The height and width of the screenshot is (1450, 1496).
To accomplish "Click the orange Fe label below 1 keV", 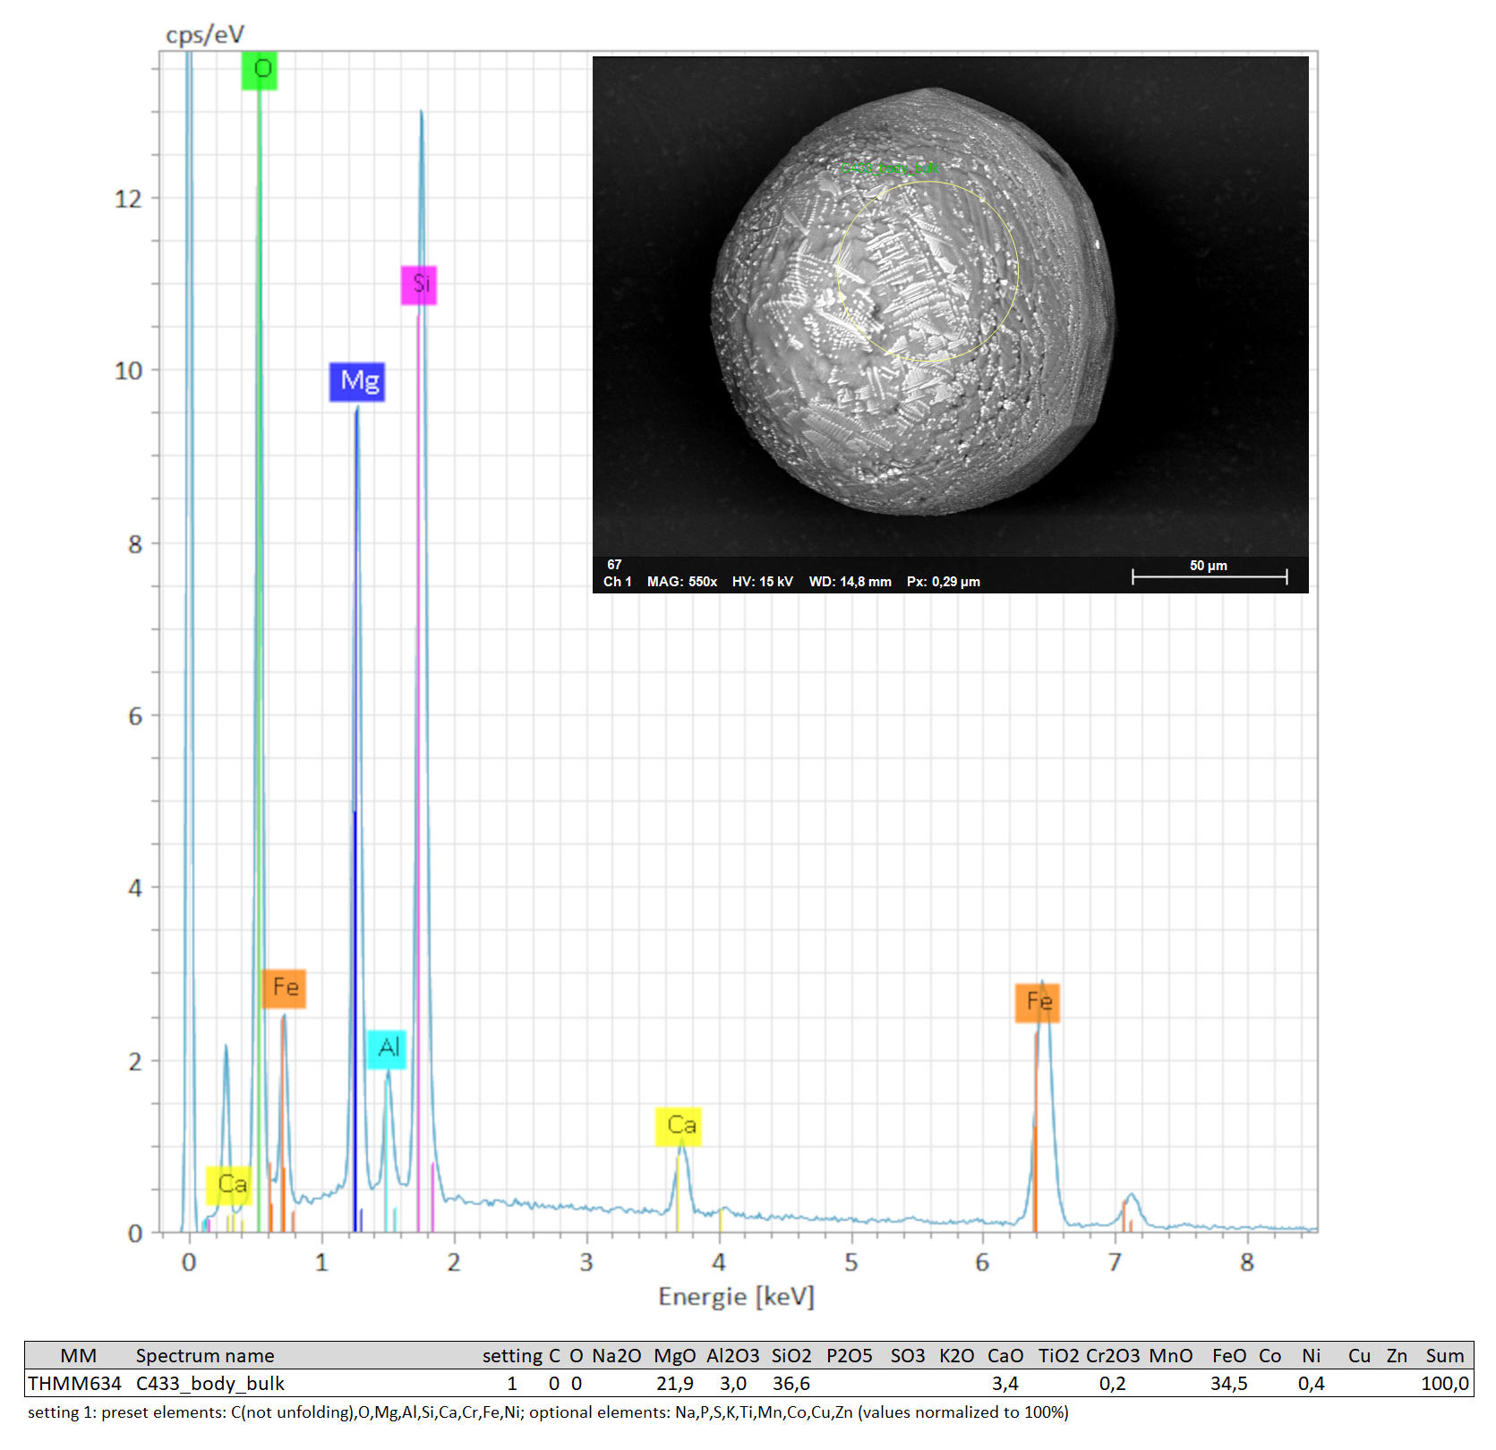I will (284, 988).
